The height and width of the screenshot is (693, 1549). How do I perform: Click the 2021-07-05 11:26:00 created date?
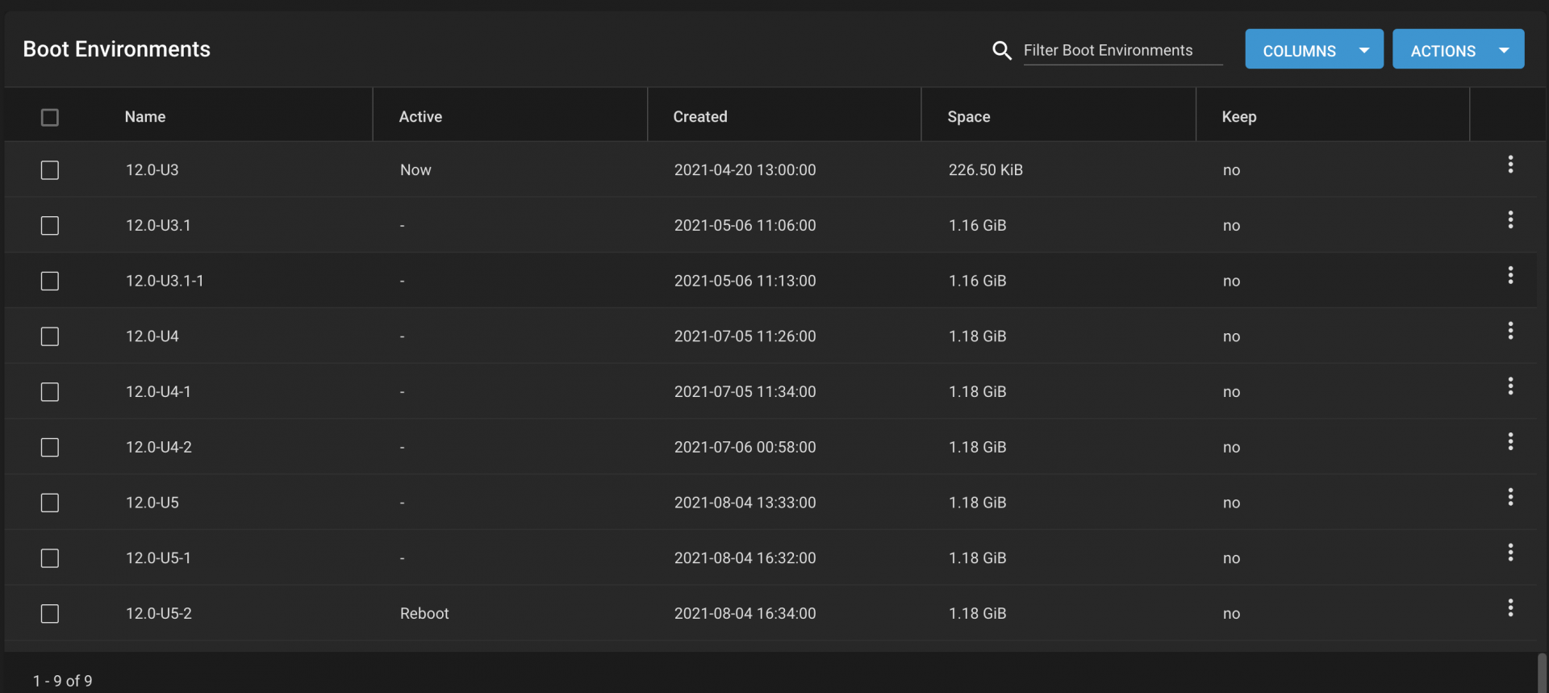click(745, 336)
